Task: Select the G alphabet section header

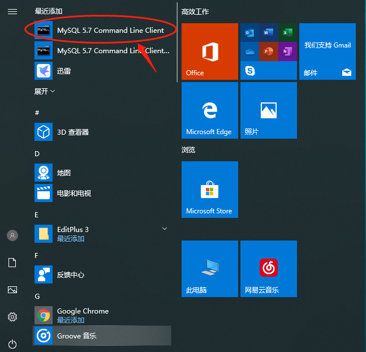Action: point(37,296)
